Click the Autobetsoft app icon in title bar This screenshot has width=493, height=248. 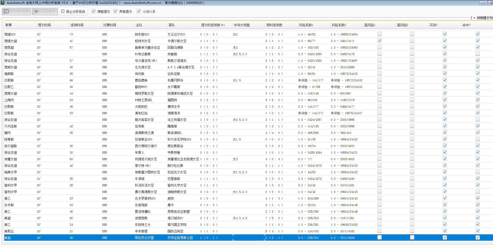point(3,3)
